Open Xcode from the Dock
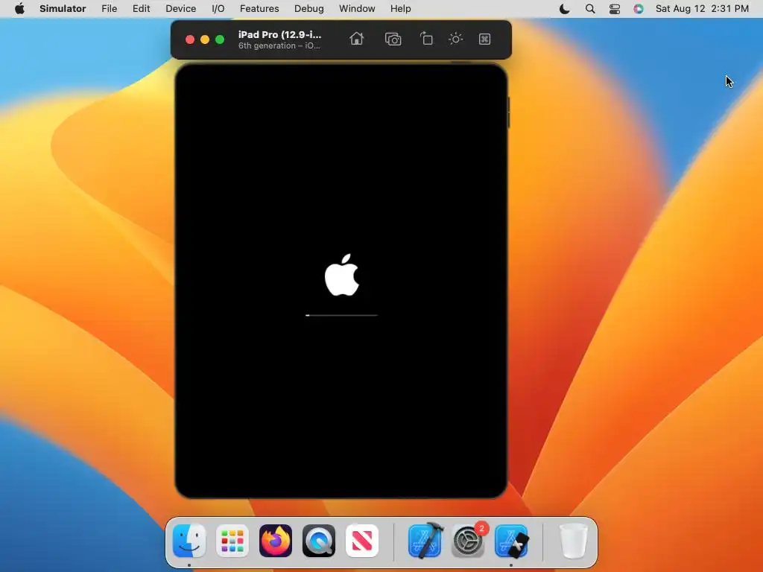The image size is (763, 572). coord(425,540)
